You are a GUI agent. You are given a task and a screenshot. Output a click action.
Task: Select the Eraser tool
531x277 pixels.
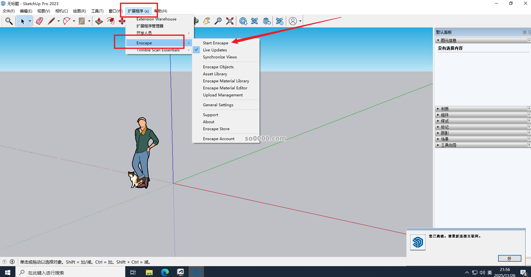click(39, 21)
